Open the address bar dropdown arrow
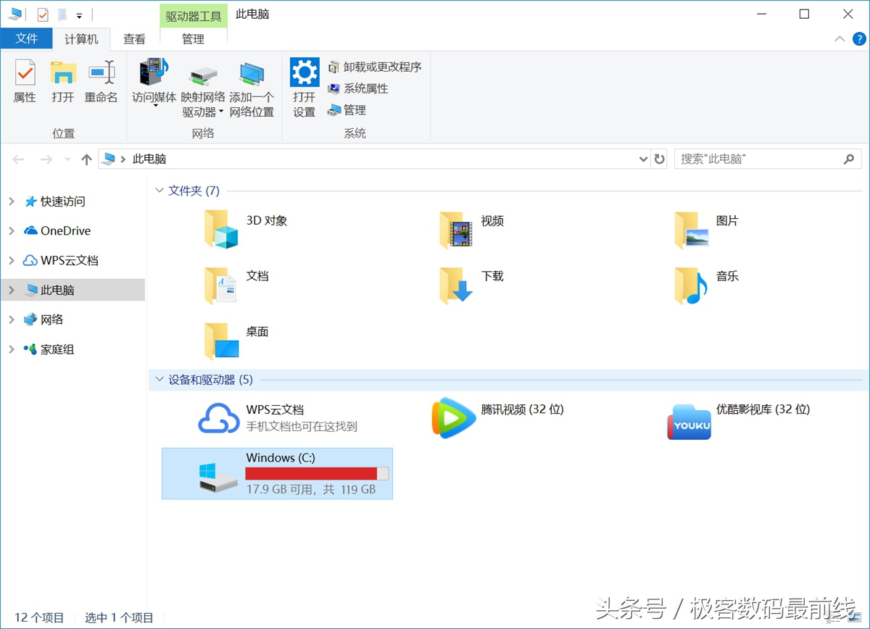The image size is (870, 629). pos(642,159)
